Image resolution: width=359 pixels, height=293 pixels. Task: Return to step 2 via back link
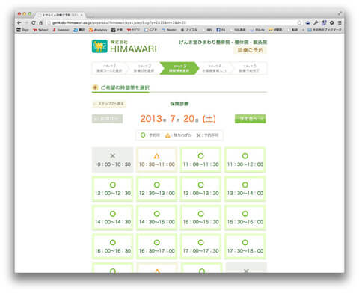pyautogui.click(x=109, y=104)
